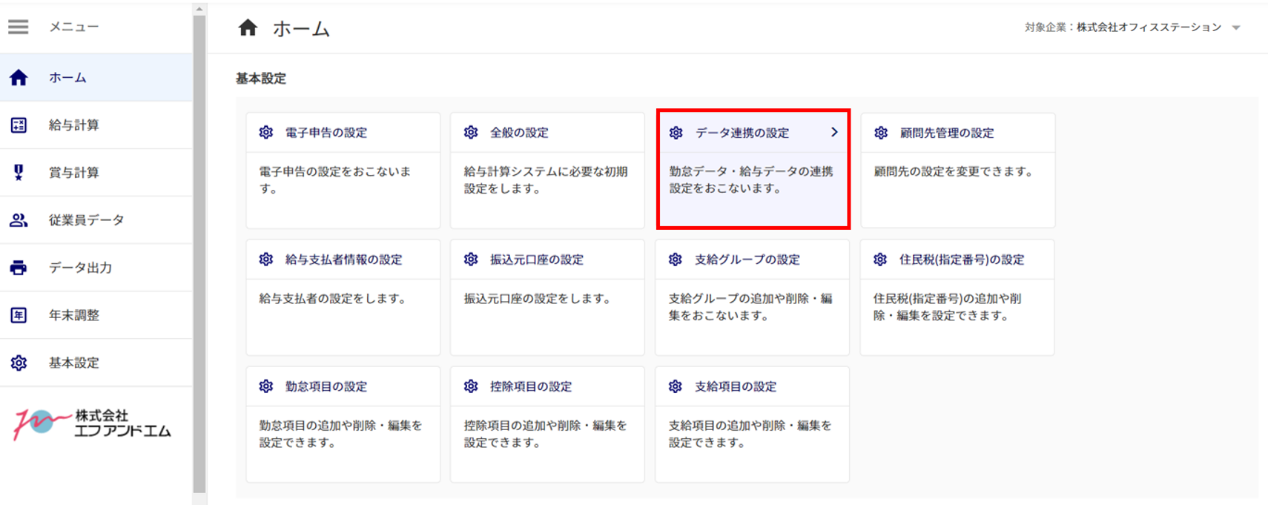Open 年末調整 in the sidebar
Screen dimensions: 1268x505
tap(96, 315)
